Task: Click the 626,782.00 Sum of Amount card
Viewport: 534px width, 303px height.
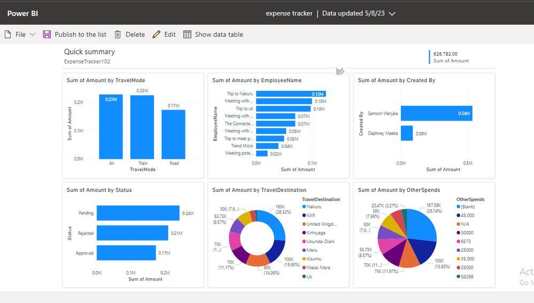Action: click(448, 57)
